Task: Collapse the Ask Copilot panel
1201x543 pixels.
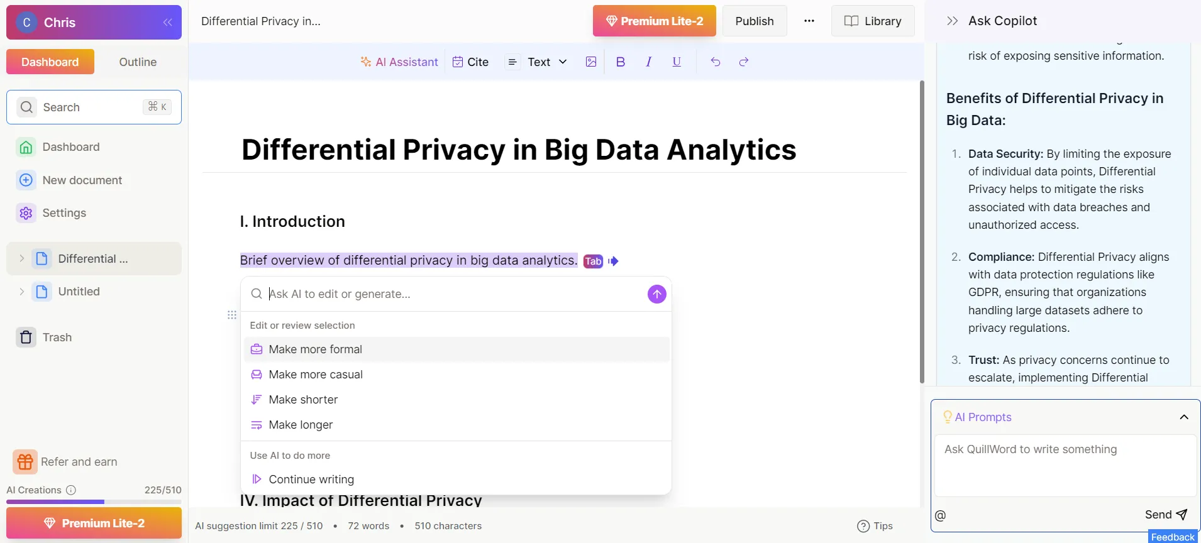Action: point(952,21)
